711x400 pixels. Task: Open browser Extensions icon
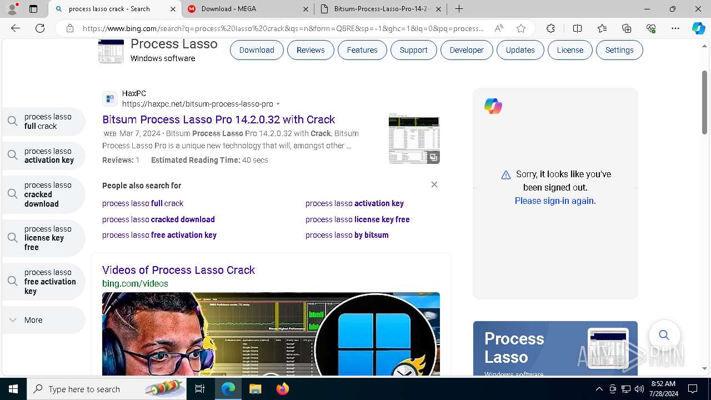click(x=550, y=28)
